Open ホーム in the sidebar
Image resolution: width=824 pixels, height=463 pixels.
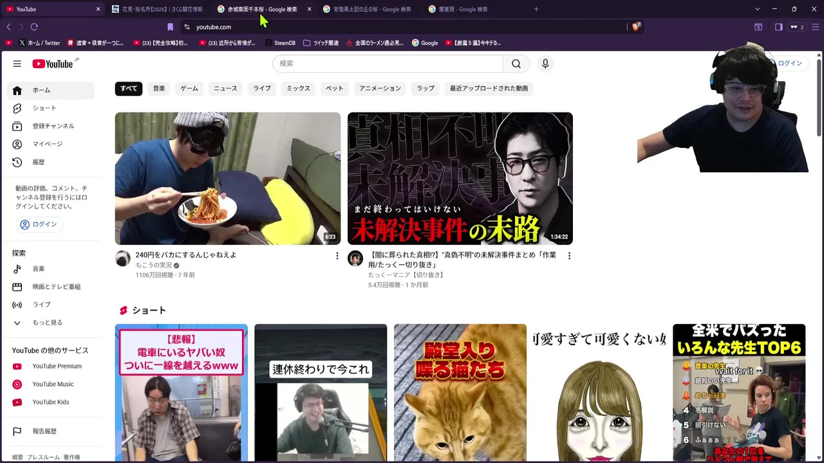pos(50,90)
